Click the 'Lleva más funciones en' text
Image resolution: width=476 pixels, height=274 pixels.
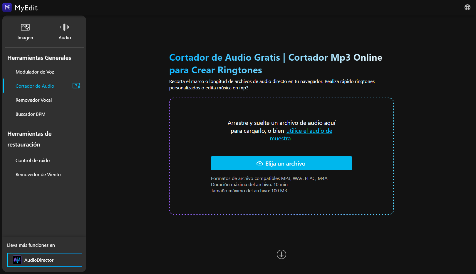click(x=31, y=245)
